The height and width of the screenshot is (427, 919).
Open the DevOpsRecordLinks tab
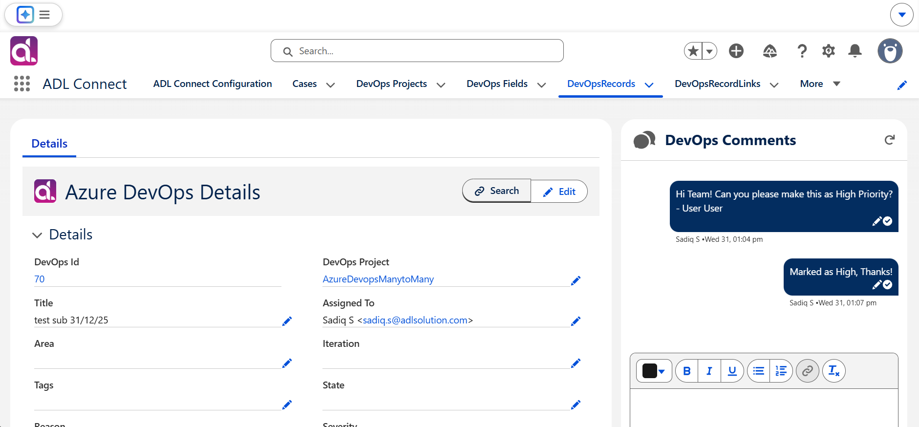point(717,84)
